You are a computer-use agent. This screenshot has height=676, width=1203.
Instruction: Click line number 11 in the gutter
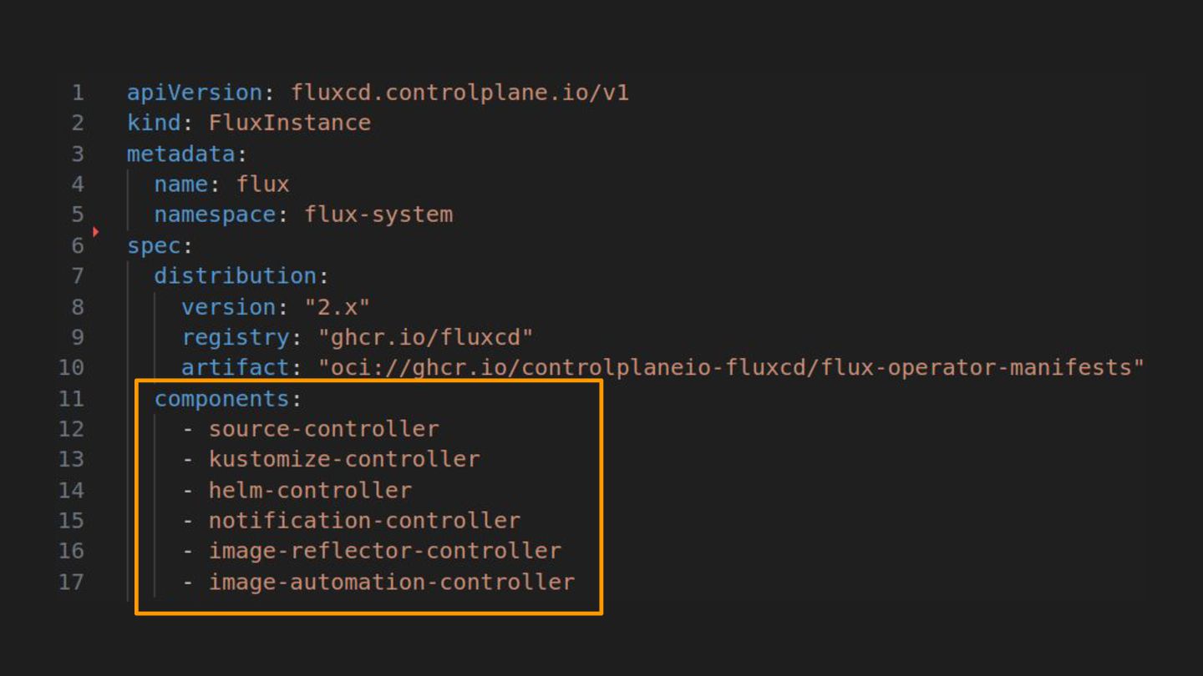[71, 399]
